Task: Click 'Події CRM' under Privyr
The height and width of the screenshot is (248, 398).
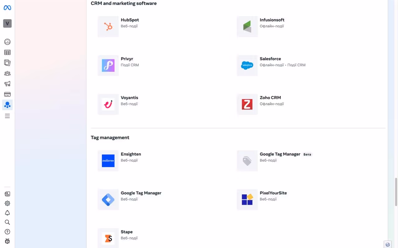Action: click(x=130, y=65)
